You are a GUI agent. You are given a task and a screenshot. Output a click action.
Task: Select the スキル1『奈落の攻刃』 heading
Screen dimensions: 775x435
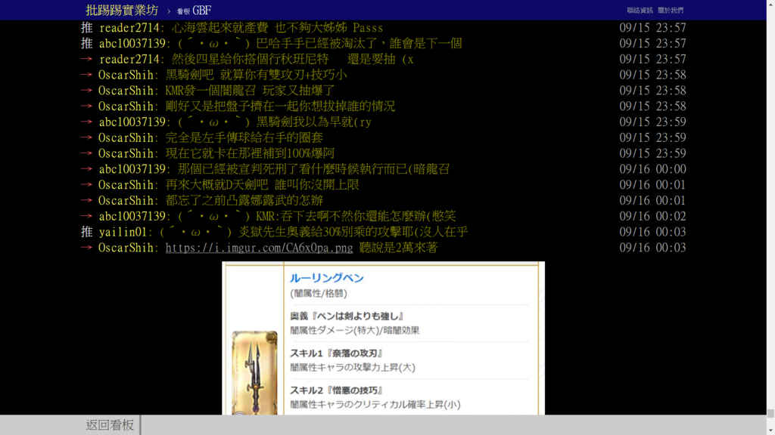coord(337,353)
